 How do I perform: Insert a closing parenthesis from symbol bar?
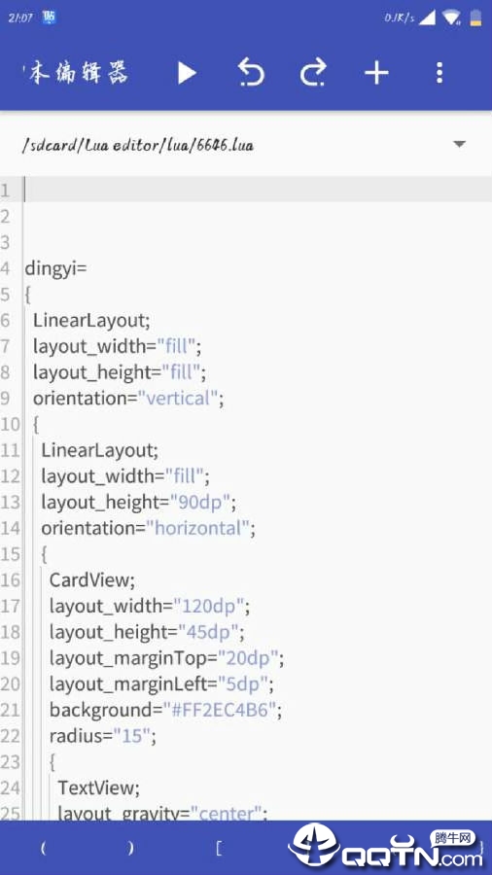pos(131,848)
